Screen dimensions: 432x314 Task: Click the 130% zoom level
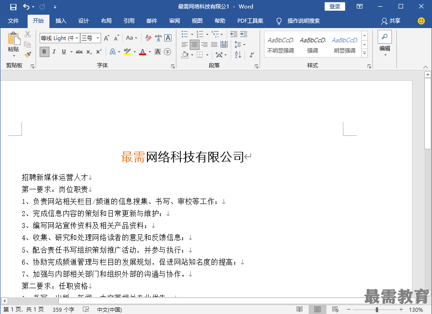(416, 310)
